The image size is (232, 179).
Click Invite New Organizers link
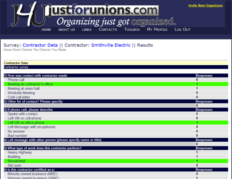click(x=205, y=5)
